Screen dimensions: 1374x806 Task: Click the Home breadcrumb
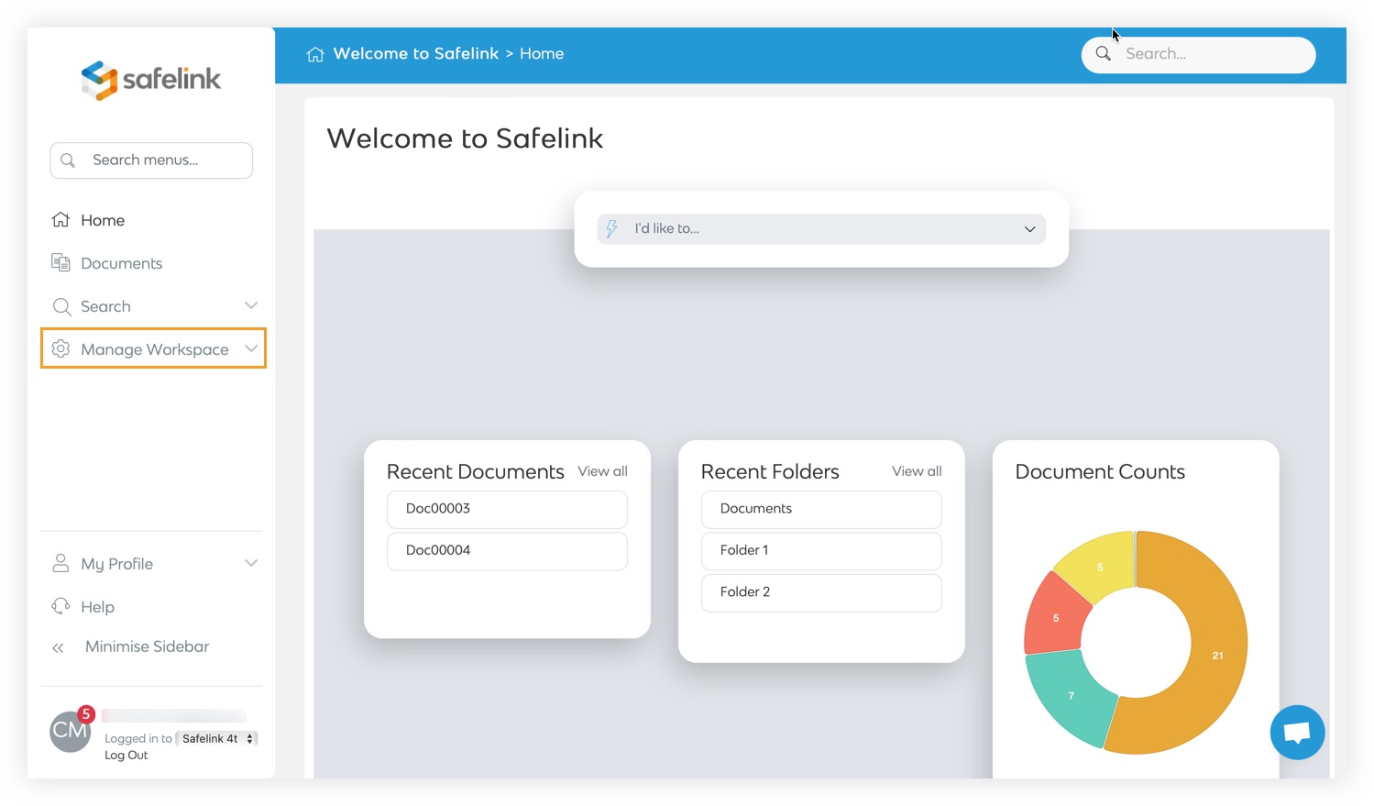coord(542,54)
